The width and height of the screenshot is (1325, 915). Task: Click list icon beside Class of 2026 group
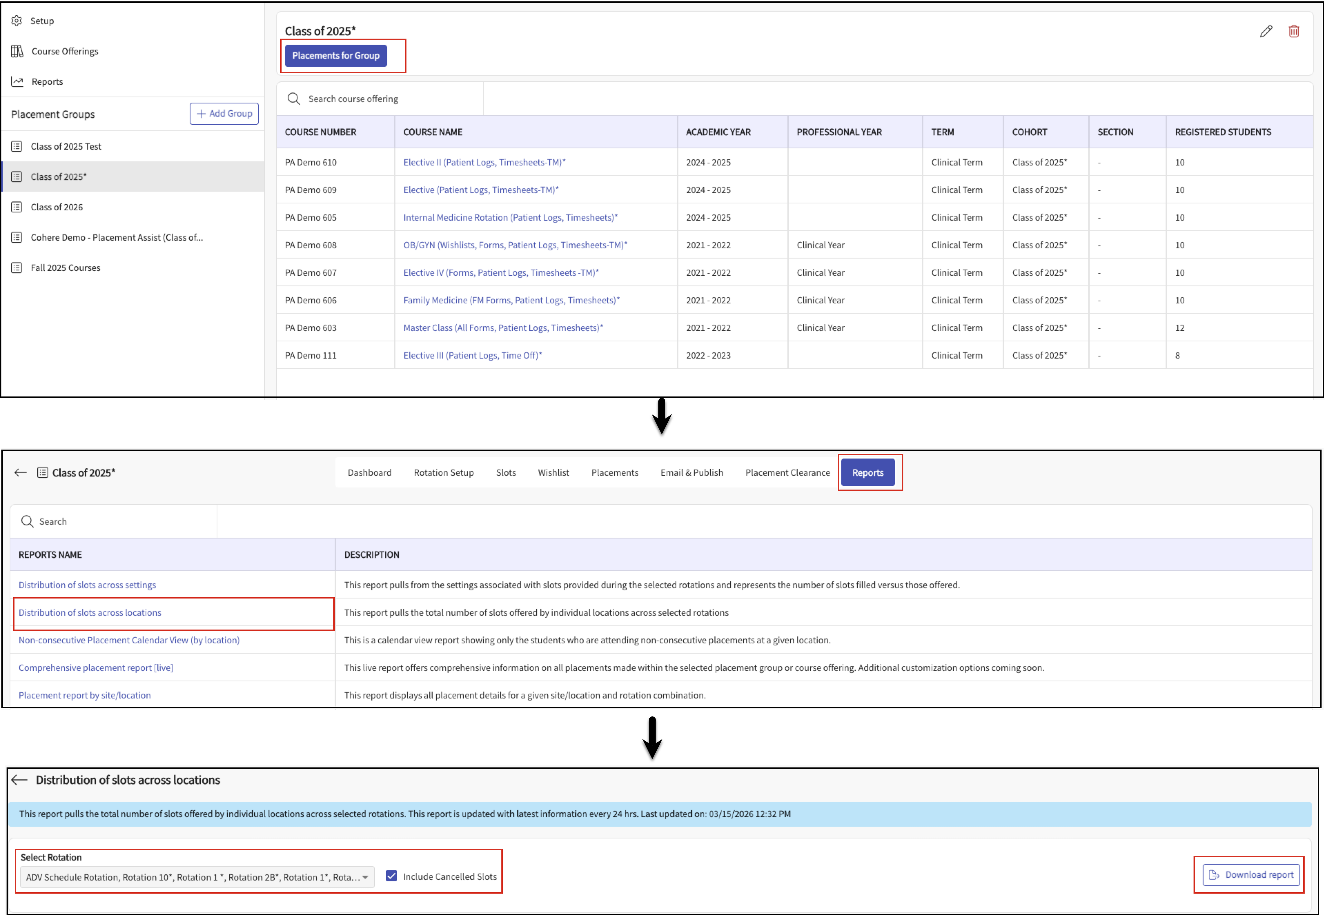[17, 207]
